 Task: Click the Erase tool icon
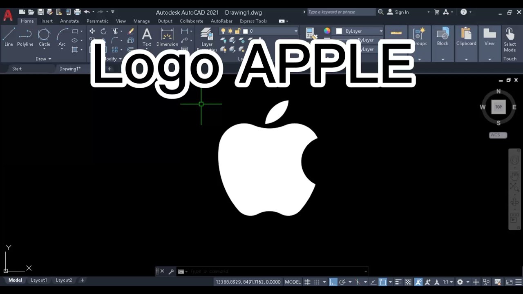(131, 31)
